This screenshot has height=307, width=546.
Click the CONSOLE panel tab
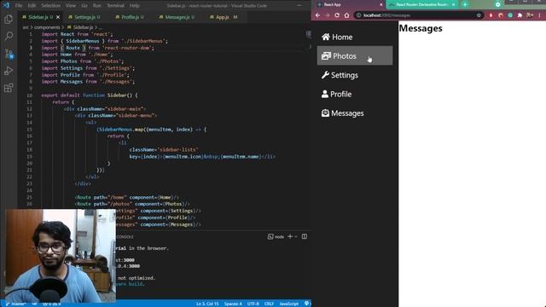coord(125,237)
